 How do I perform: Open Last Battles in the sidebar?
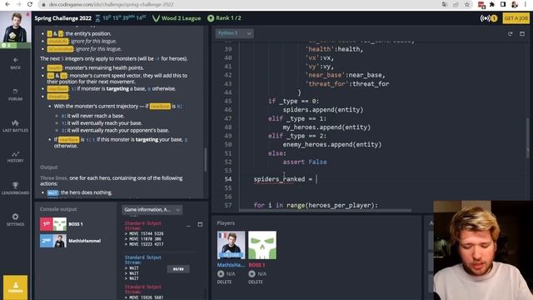(15, 126)
